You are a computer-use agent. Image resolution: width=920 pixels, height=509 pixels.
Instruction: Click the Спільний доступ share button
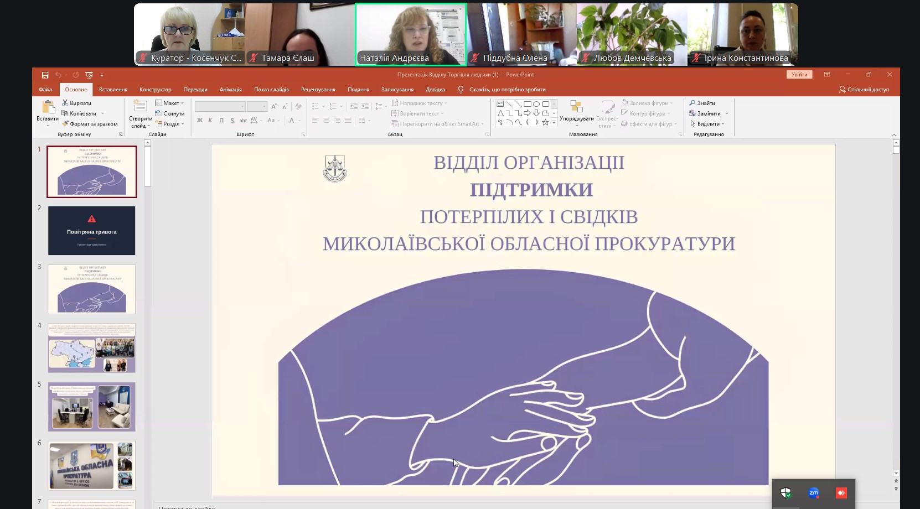[864, 90]
